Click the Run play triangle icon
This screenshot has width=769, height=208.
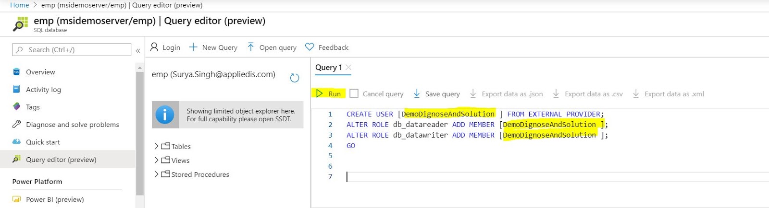(320, 93)
